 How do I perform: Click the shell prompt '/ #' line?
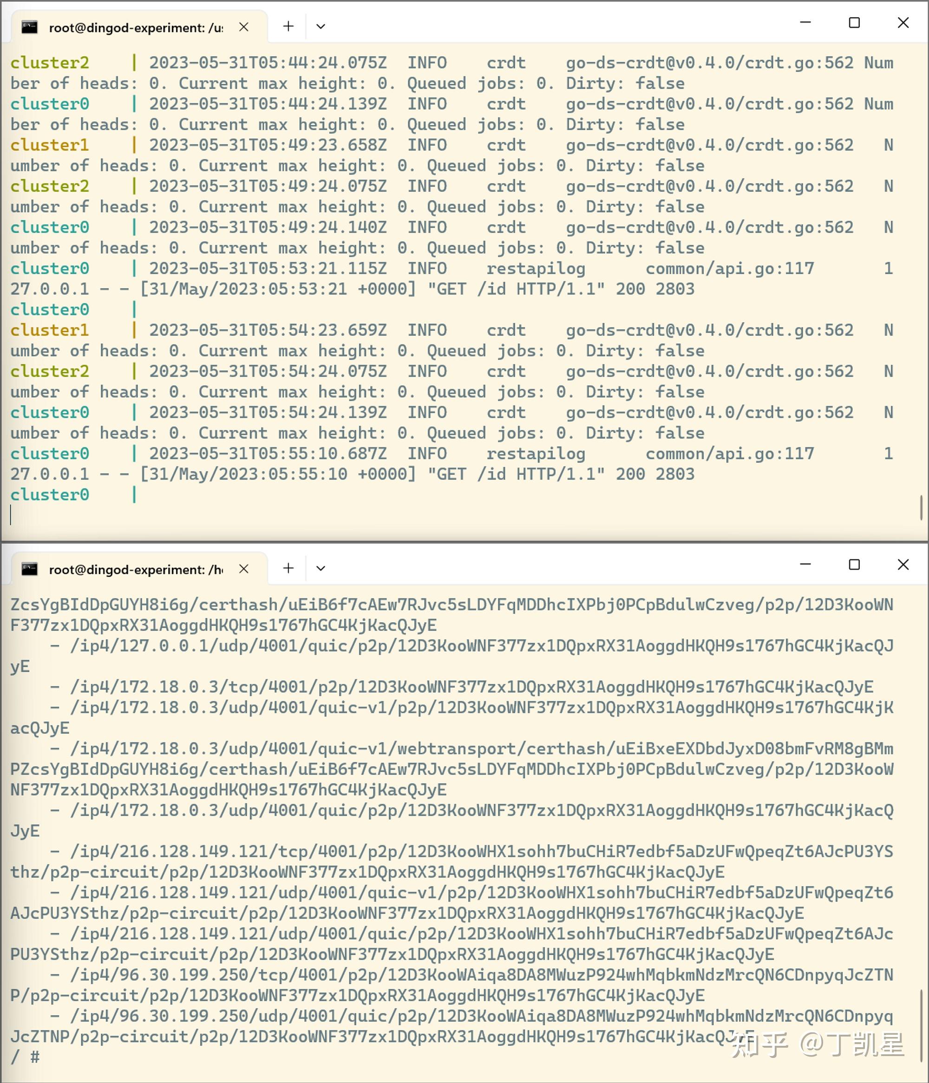[25, 1057]
